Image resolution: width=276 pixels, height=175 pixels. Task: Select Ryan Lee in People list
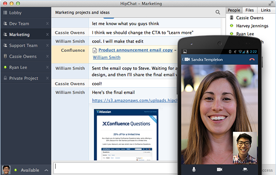point(245,34)
